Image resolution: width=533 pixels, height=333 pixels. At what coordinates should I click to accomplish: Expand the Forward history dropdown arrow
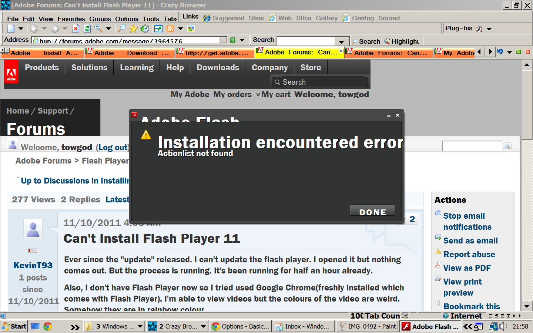pos(65,28)
